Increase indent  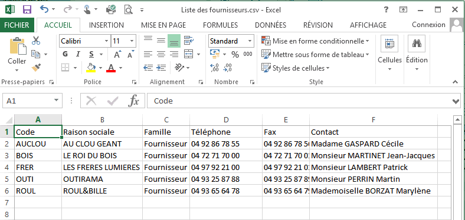click(161, 68)
